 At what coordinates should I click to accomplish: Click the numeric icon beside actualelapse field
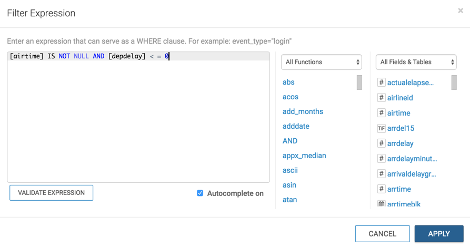382,82
